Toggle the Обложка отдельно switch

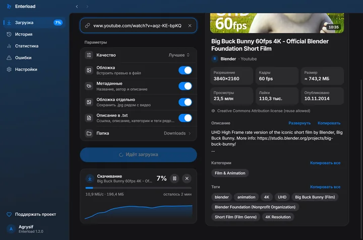185,102
